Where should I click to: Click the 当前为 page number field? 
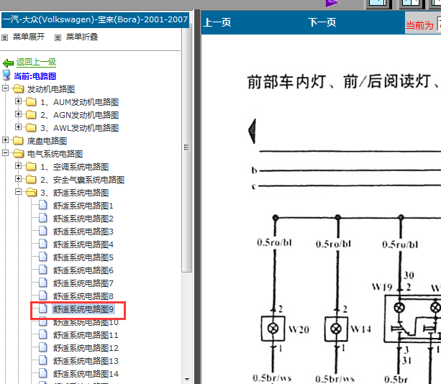[x=439, y=24]
